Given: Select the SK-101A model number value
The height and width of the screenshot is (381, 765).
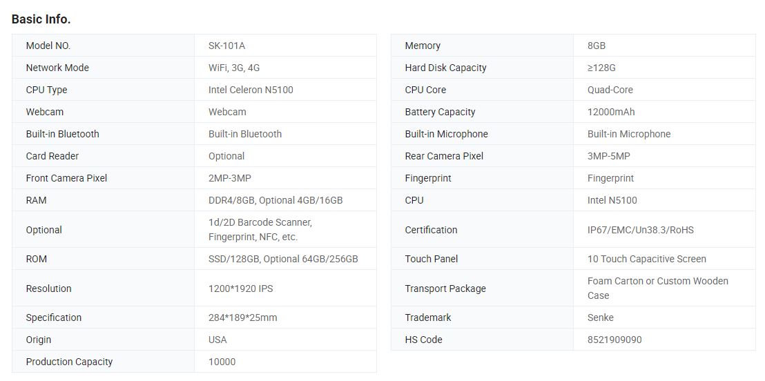Looking at the screenshot, I should [226, 46].
